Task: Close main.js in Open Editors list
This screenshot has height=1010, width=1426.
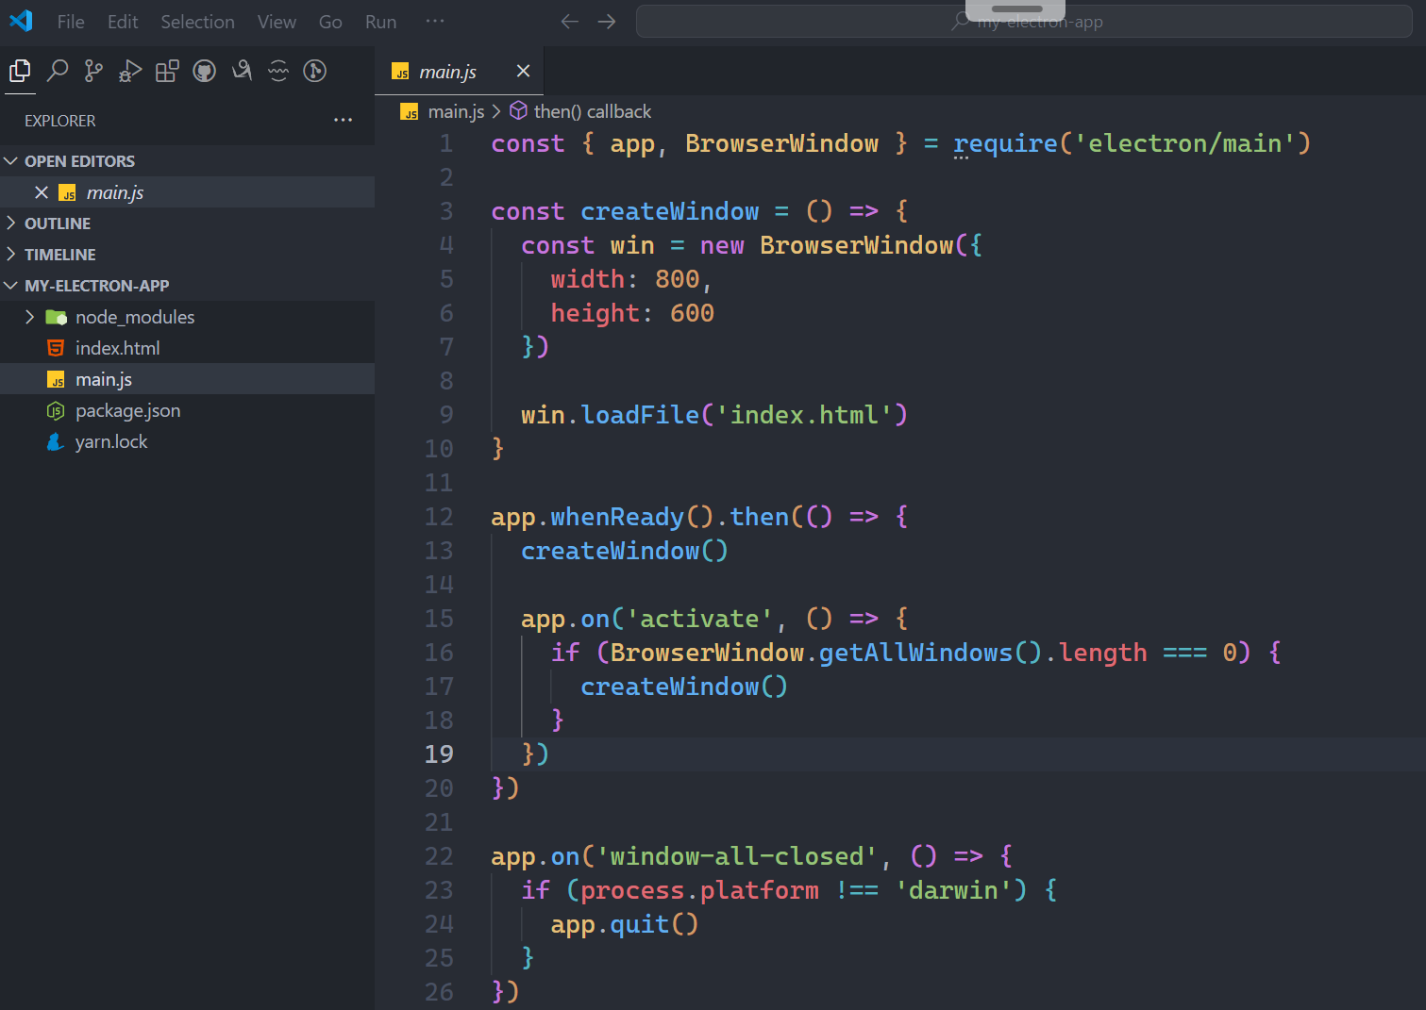Action: 42,192
